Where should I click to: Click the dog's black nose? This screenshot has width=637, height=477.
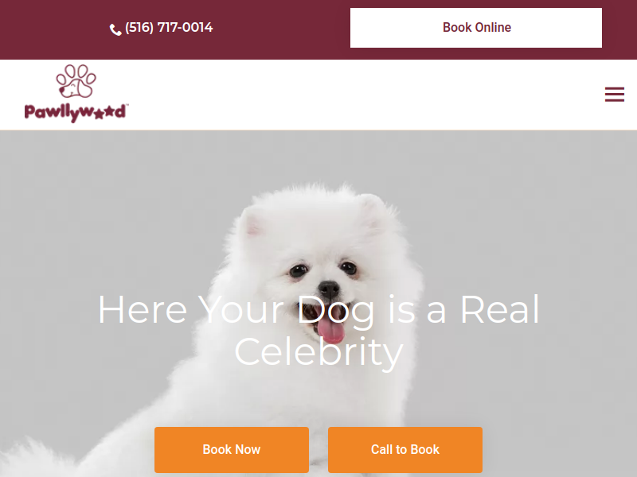point(329,289)
